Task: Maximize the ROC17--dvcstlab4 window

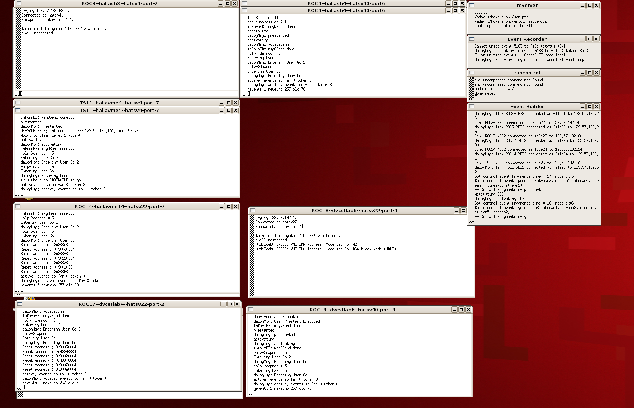Action: click(230, 304)
